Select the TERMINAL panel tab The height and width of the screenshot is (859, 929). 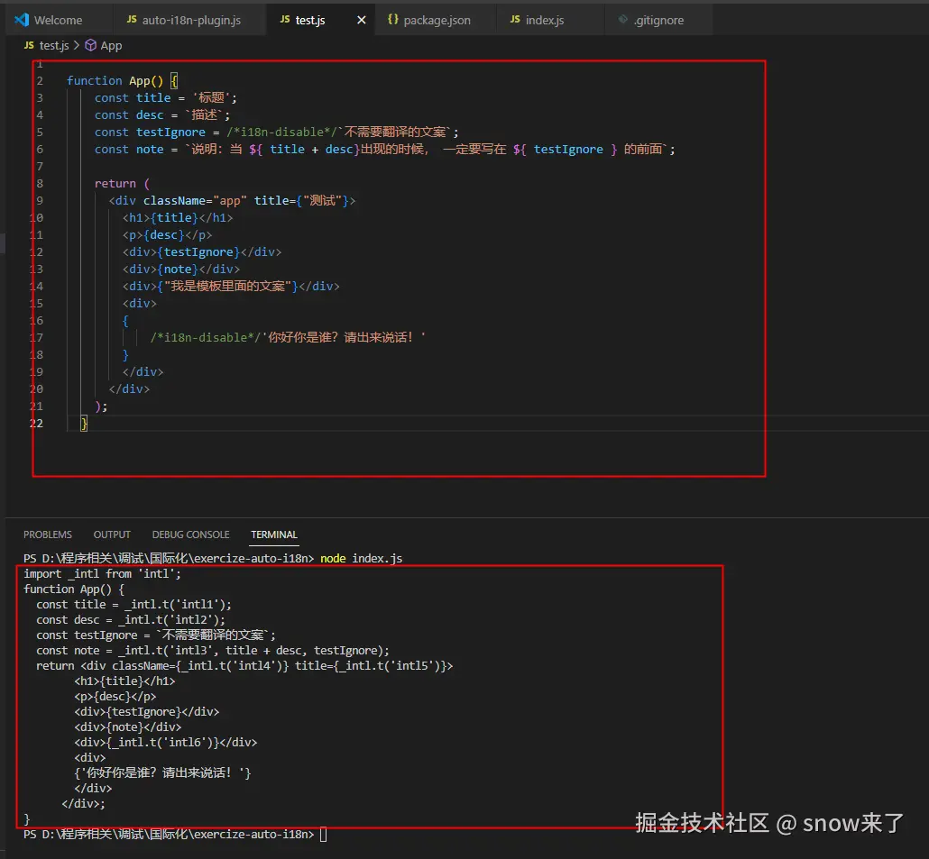pyautogui.click(x=273, y=535)
